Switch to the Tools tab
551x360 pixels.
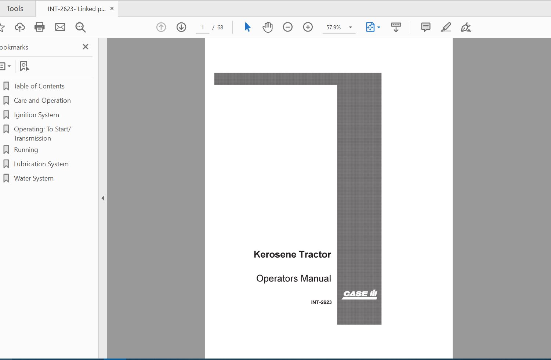click(15, 8)
